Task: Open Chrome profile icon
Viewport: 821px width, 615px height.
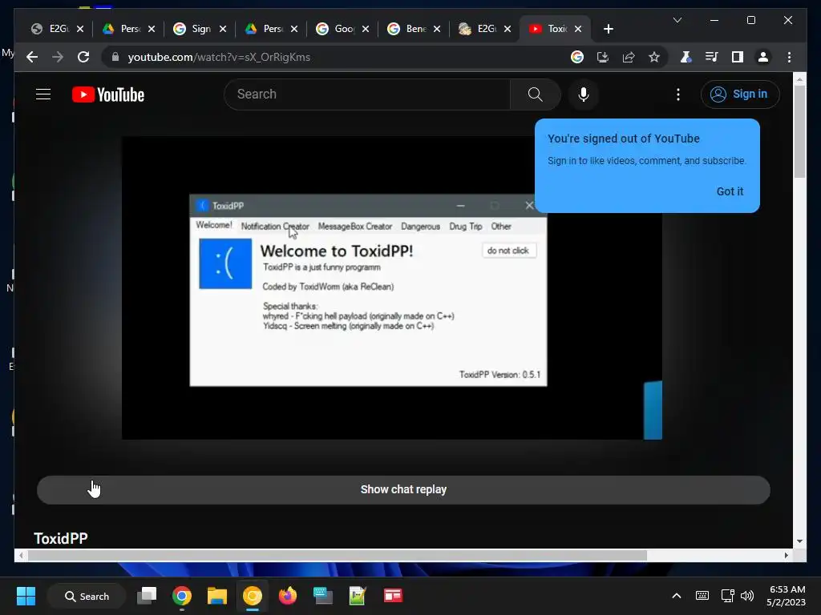Action: coord(763,57)
